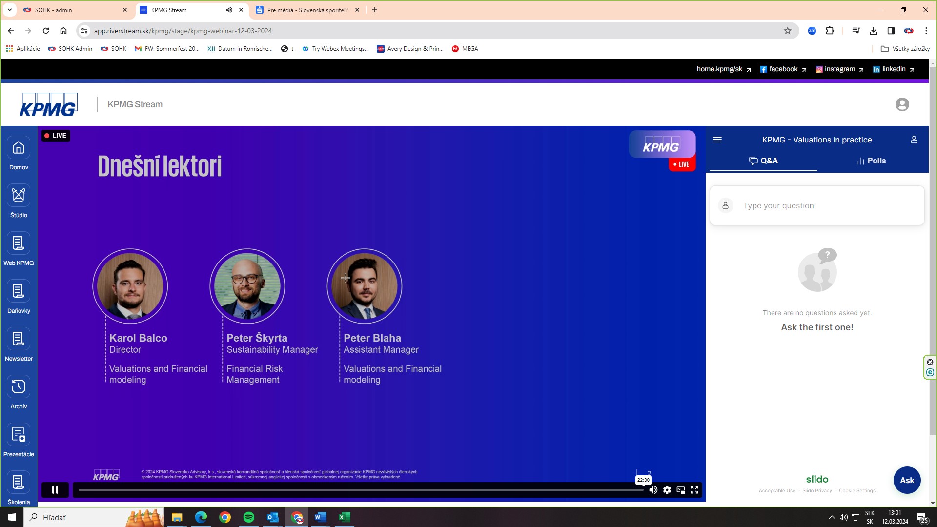The height and width of the screenshot is (527, 937).
Task: Click the video progress bar
Action: click(360, 490)
